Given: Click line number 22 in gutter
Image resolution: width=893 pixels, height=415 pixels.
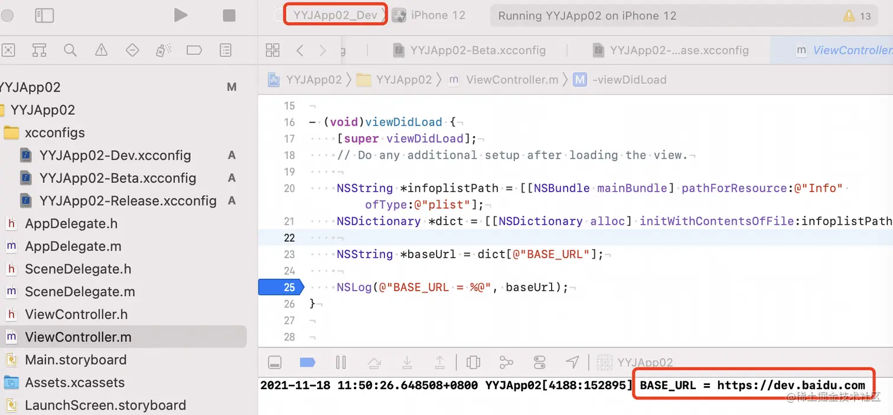Looking at the screenshot, I should [289, 238].
